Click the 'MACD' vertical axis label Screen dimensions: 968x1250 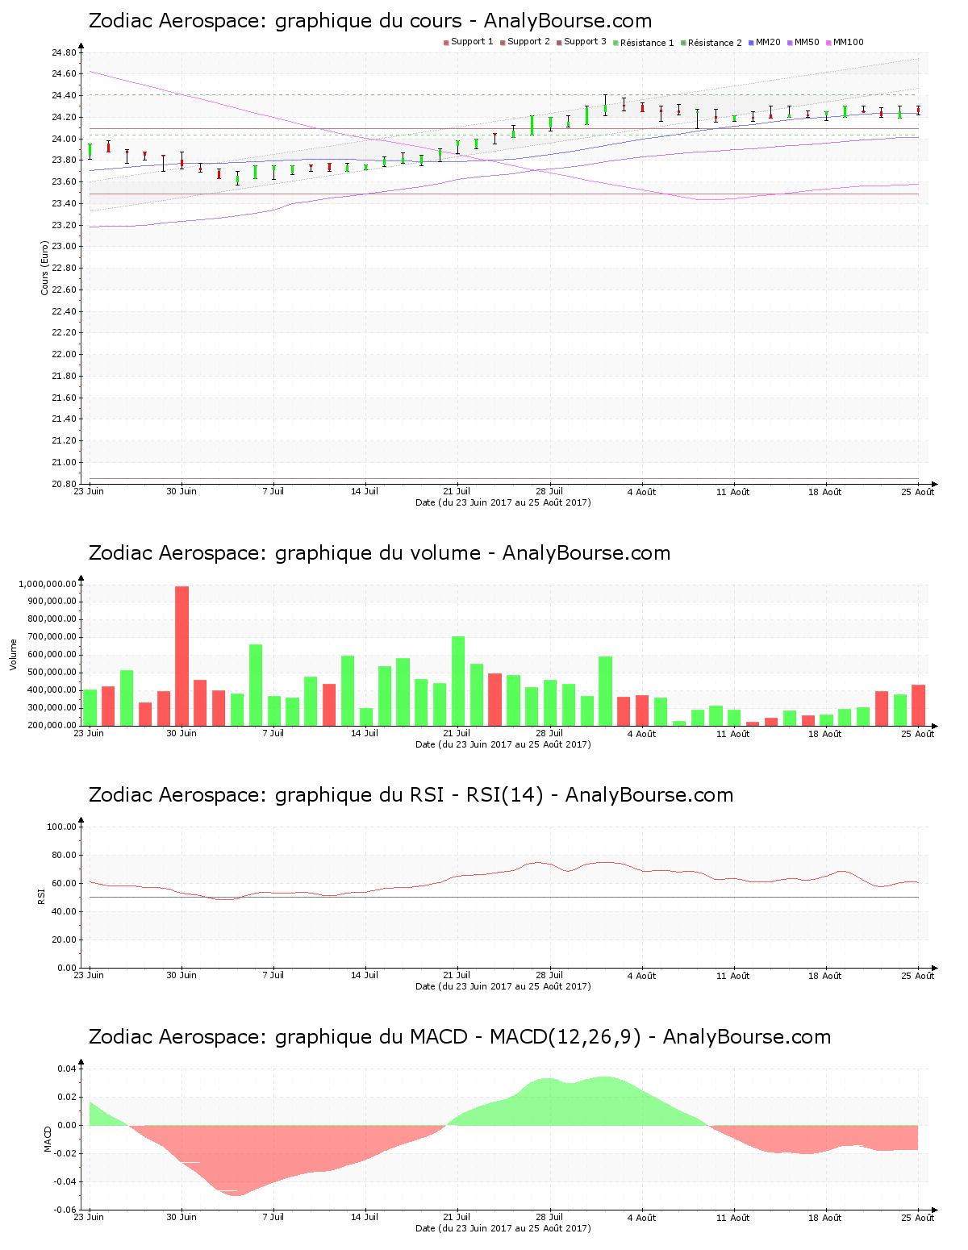tap(48, 1138)
